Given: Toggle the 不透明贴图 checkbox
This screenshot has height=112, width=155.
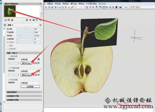Looking at the screenshot, I should pyautogui.click(x=10, y=68).
